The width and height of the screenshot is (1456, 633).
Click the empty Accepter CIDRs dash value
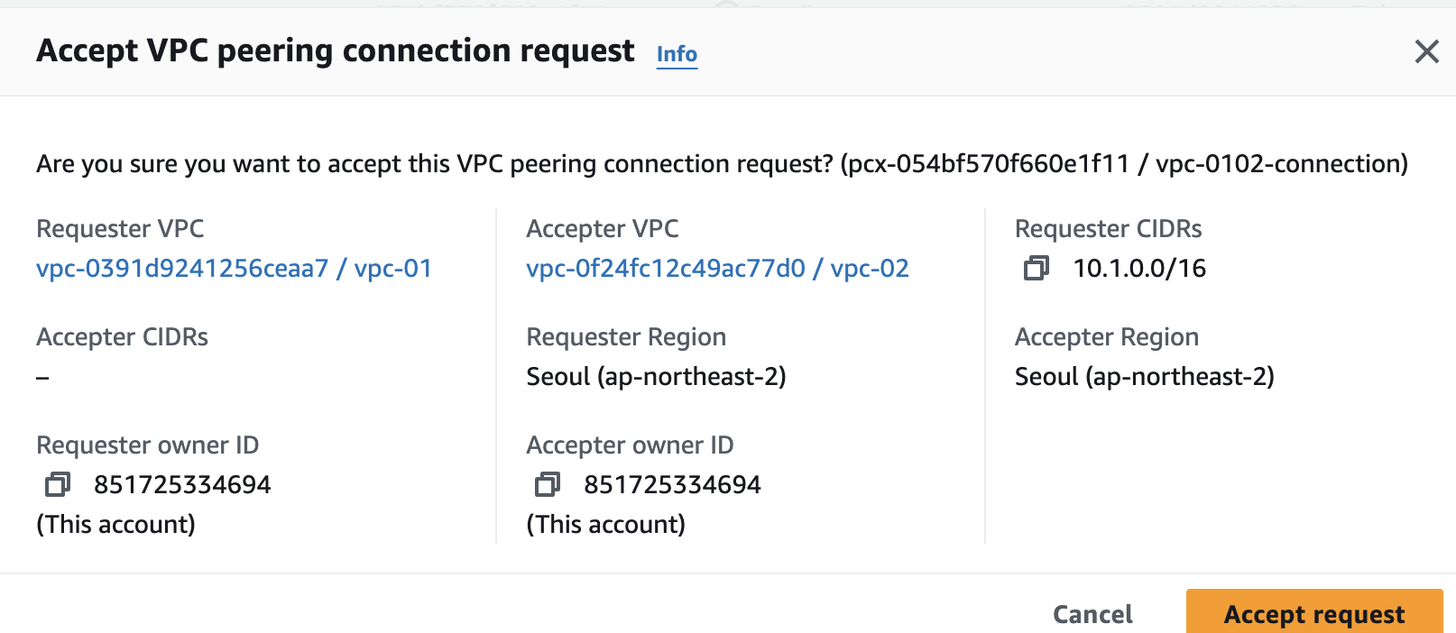click(42, 377)
